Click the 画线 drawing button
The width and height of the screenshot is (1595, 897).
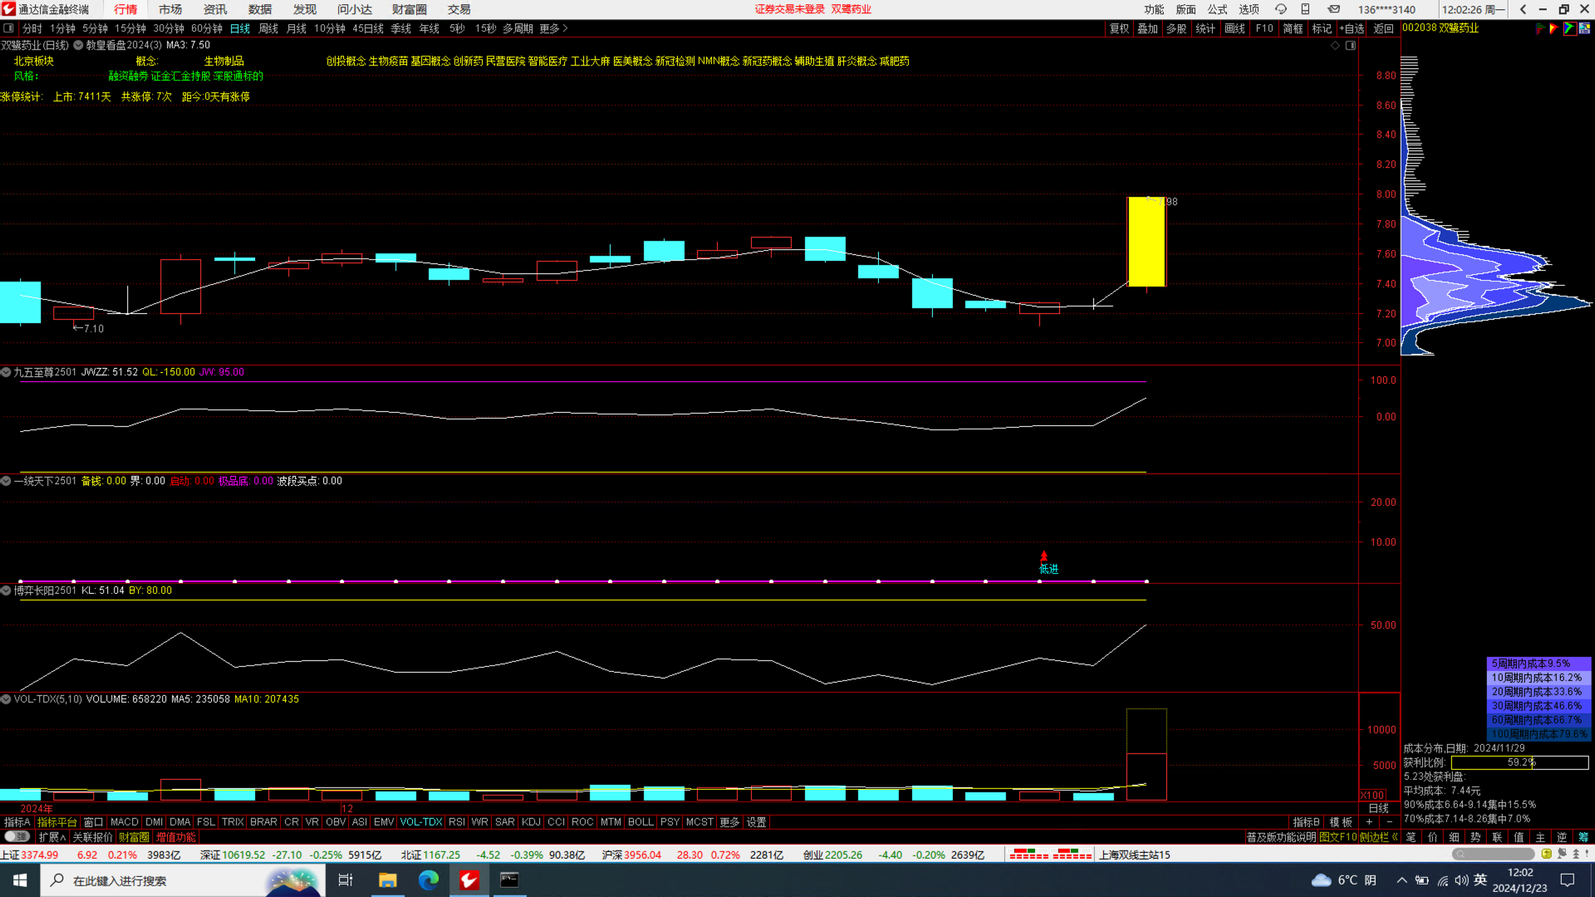click(x=1235, y=28)
